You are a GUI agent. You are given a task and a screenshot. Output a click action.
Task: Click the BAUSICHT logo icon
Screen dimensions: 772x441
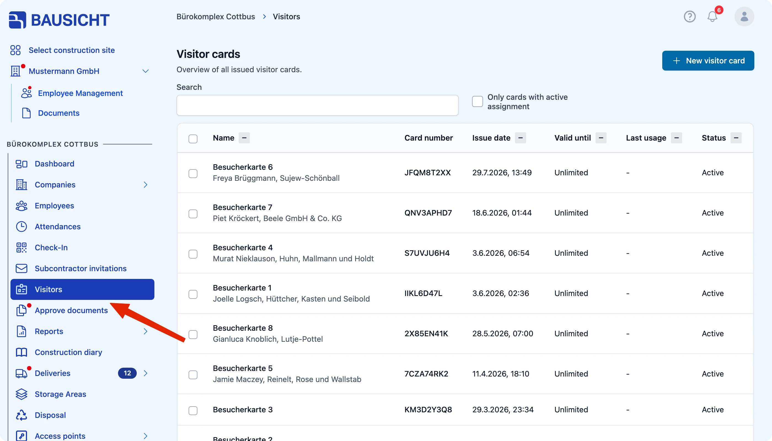click(x=17, y=20)
